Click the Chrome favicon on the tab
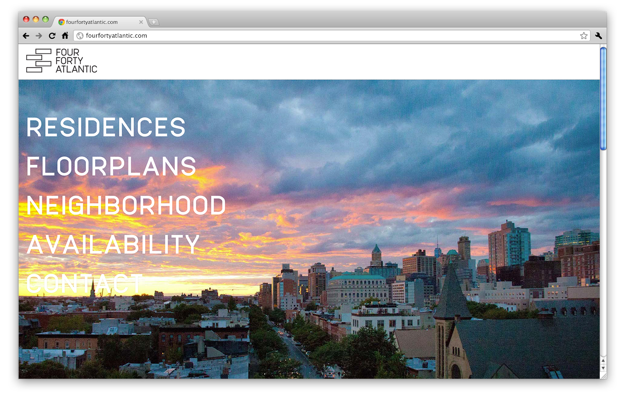This screenshot has width=625, height=404. pyautogui.click(x=62, y=22)
